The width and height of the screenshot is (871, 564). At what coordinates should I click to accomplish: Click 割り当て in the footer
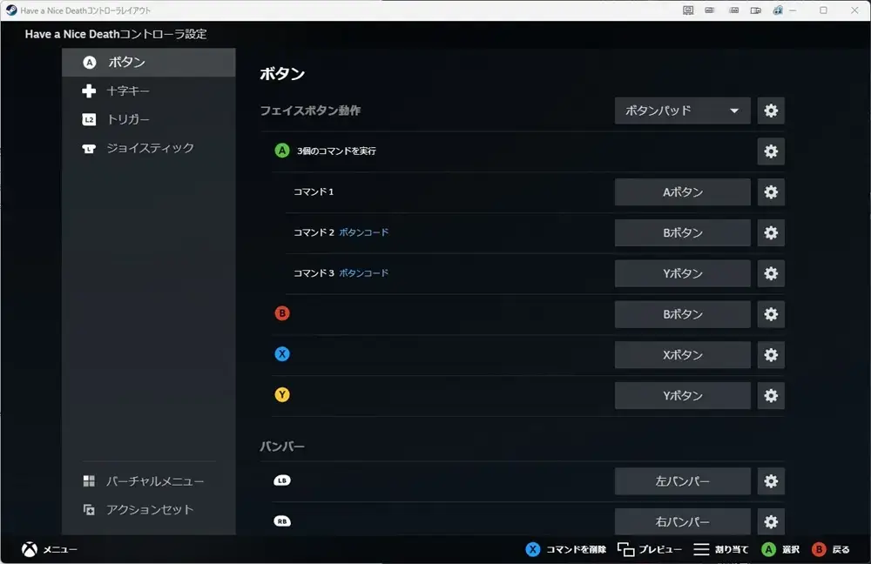pos(732,549)
